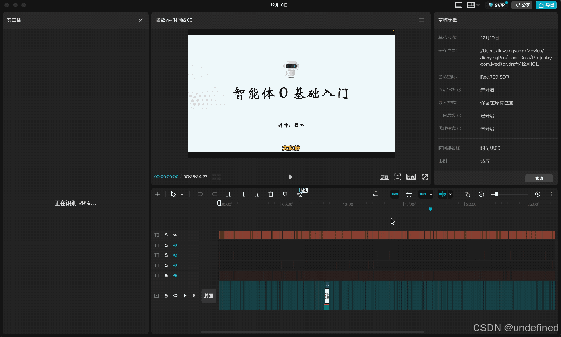Image resolution: width=561 pixels, height=337 pixels.
Task: Toggle visibility of the second text track
Action: (176, 245)
